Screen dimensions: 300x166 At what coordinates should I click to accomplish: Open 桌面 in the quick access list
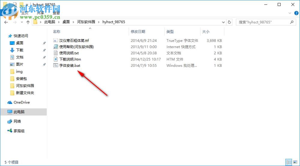[19, 43]
